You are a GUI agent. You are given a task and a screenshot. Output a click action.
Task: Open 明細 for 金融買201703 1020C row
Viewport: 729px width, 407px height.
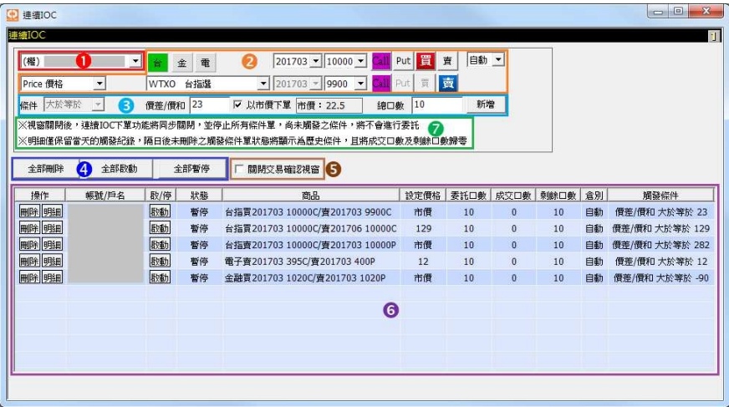pyautogui.click(x=52, y=277)
